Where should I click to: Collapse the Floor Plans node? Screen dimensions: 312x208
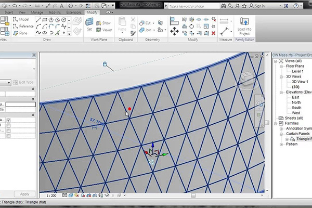(281, 66)
